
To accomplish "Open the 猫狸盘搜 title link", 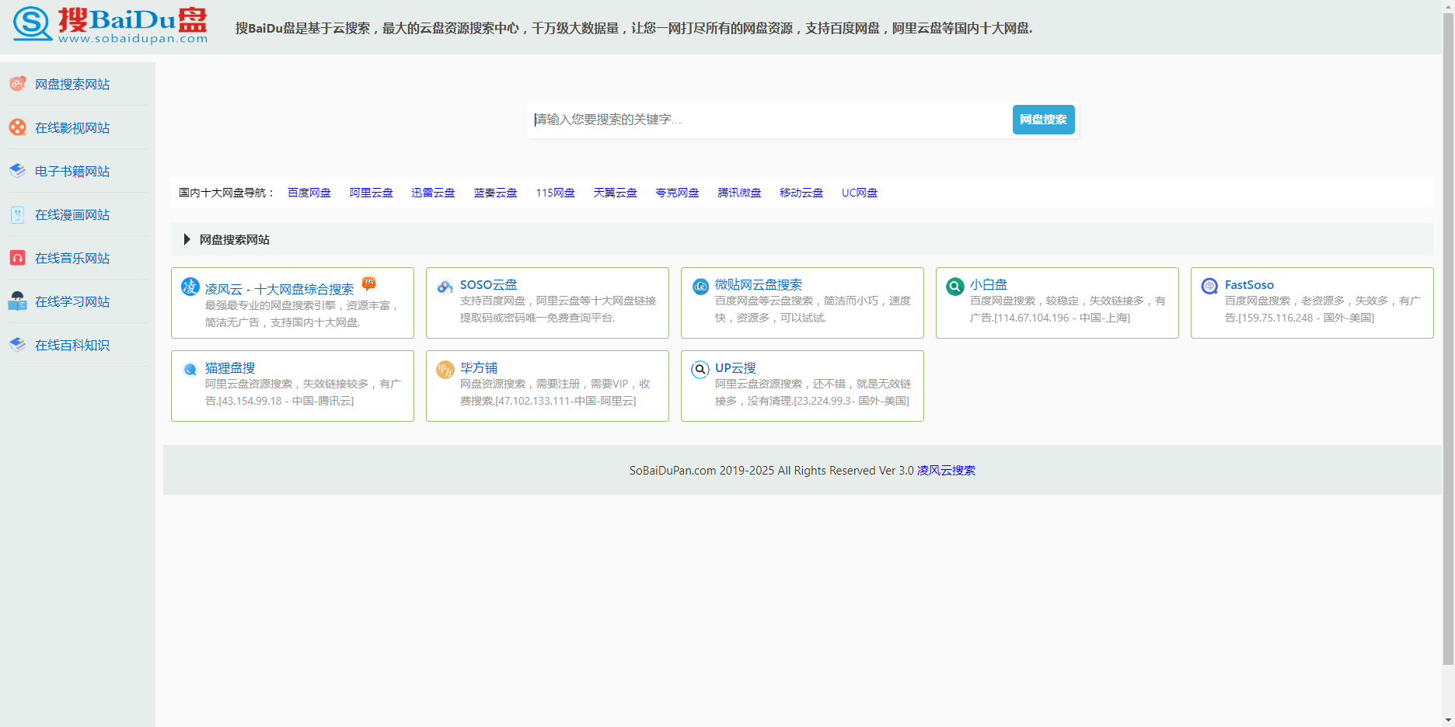I will [x=230, y=368].
